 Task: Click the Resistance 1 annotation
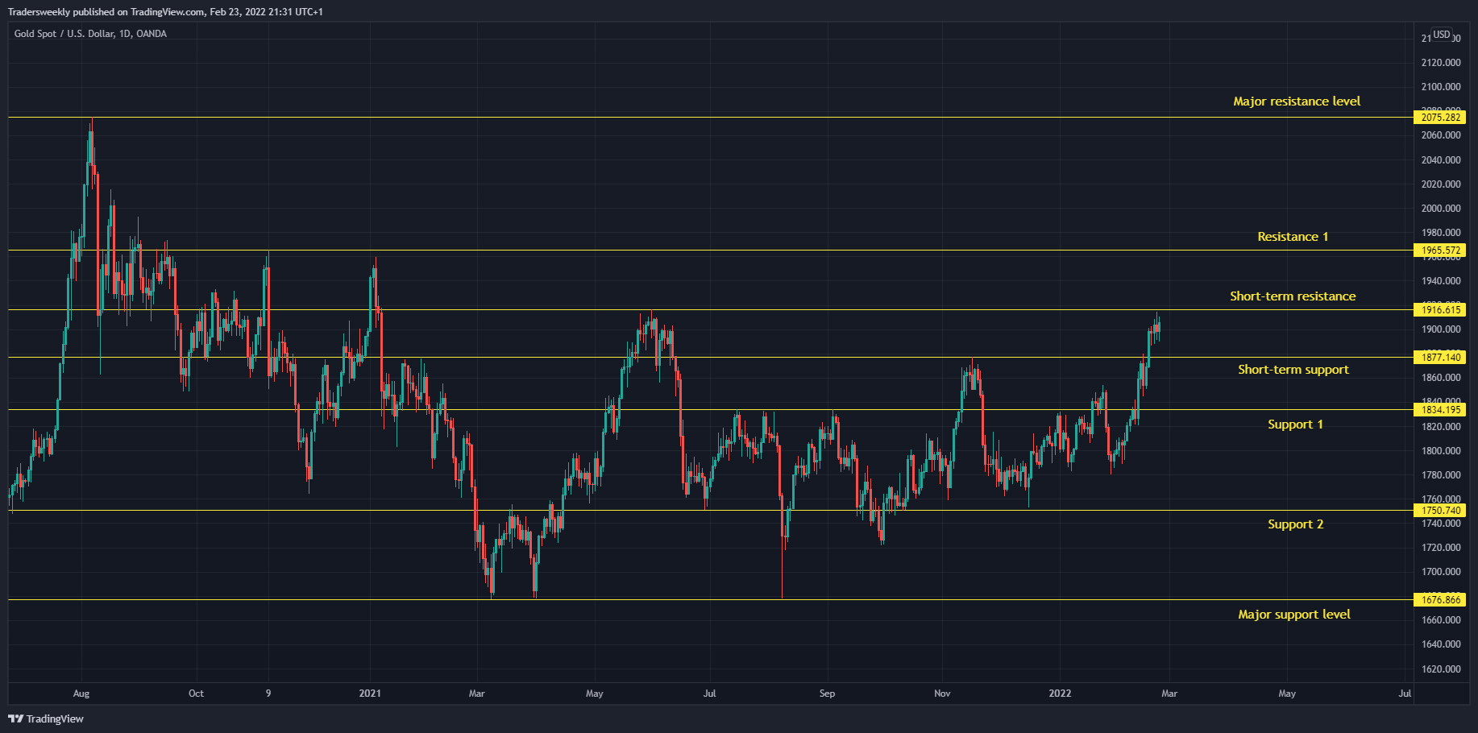pyautogui.click(x=1293, y=237)
